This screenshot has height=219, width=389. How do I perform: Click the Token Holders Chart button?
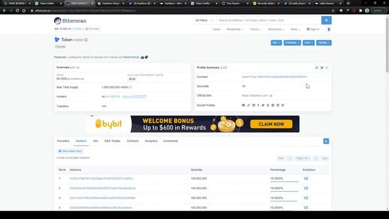(x=70, y=151)
